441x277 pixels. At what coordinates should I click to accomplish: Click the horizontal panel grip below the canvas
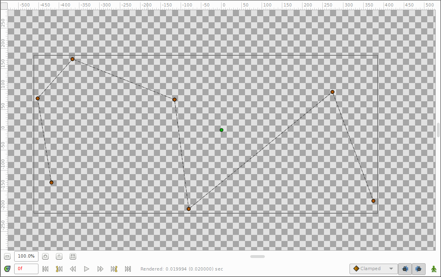(x=257, y=256)
